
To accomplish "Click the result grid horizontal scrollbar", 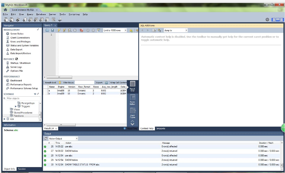I will click(x=61, y=125).
